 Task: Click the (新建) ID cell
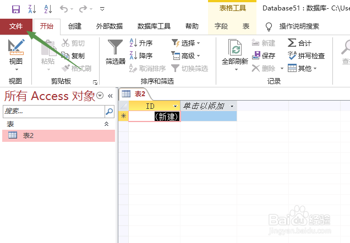click(154, 116)
